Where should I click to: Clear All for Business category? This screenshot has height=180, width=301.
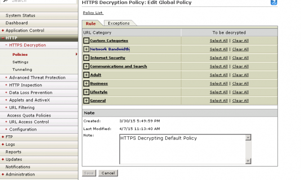pyautogui.click(x=240, y=83)
